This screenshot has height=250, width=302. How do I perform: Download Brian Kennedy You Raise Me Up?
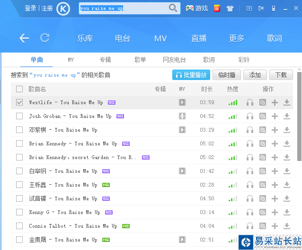287,143
